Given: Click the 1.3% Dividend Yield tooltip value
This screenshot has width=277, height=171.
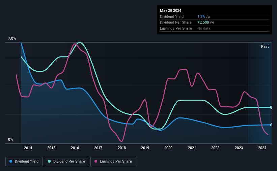Looking at the screenshot, I should [x=201, y=16].
